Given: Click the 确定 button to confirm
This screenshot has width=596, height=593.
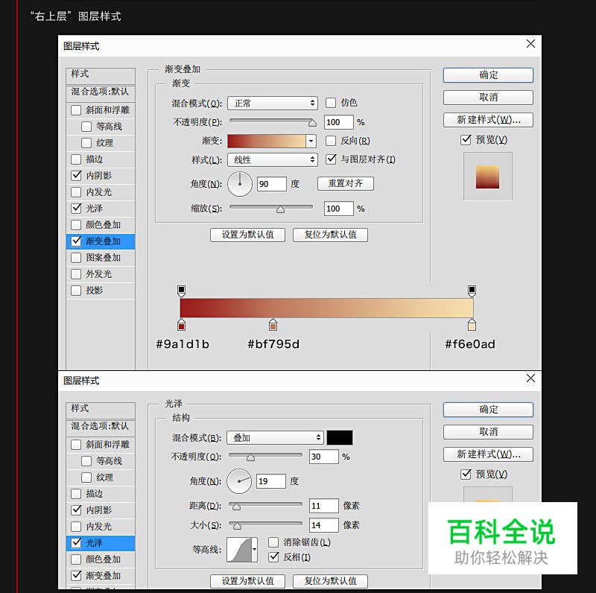Looking at the screenshot, I should click(487, 74).
